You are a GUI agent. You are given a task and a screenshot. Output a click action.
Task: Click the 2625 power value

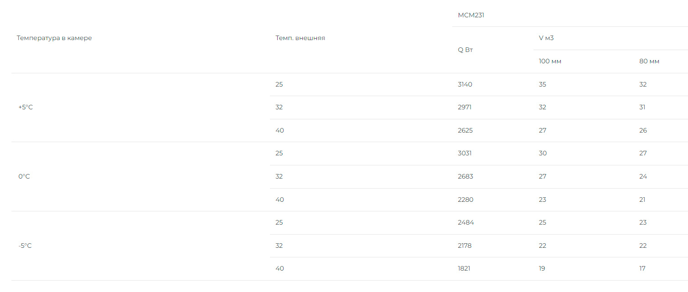click(465, 130)
